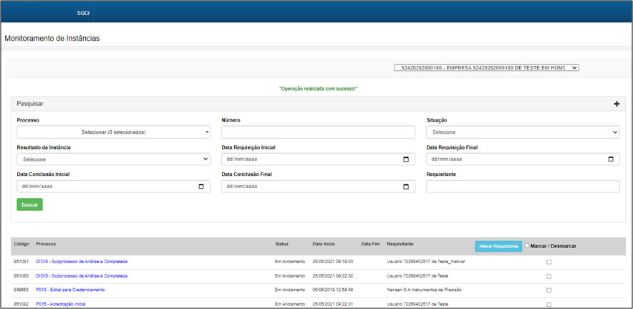Viewport: 633px width, 309px height.
Task: Expand the Pesquisar panel plus icon
Action: pos(617,104)
